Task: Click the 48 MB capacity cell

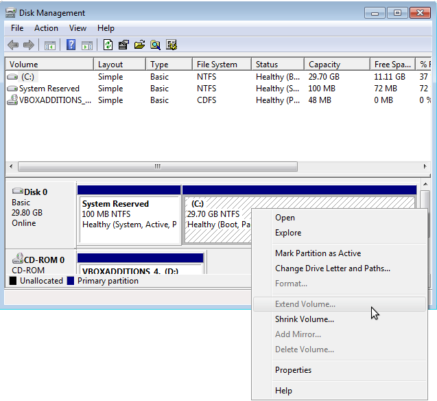Action: pos(320,100)
